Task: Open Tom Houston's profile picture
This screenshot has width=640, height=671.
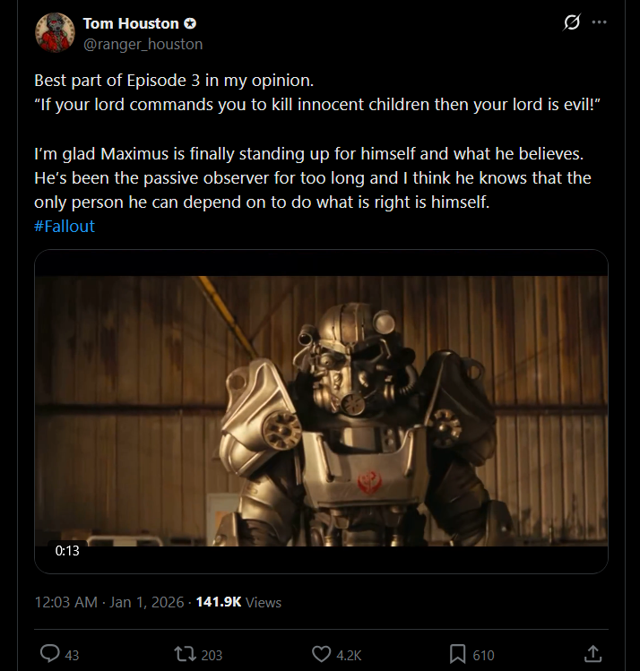Action: tap(54, 32)
